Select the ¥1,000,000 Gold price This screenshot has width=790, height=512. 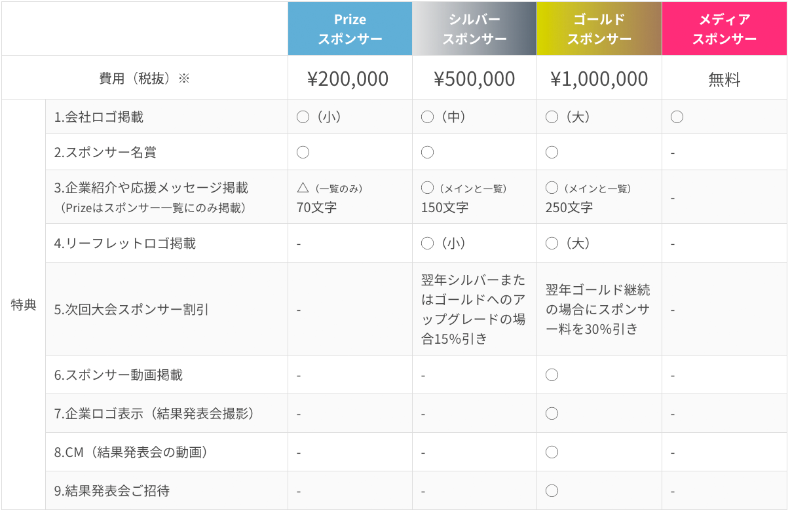click(599, 79)
